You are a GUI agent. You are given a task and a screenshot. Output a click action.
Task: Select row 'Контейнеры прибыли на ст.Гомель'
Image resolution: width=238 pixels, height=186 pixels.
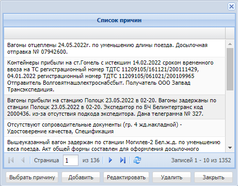[115, 76]
